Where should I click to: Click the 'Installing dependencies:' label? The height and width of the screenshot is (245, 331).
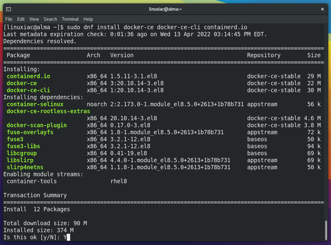coord(43,97)
